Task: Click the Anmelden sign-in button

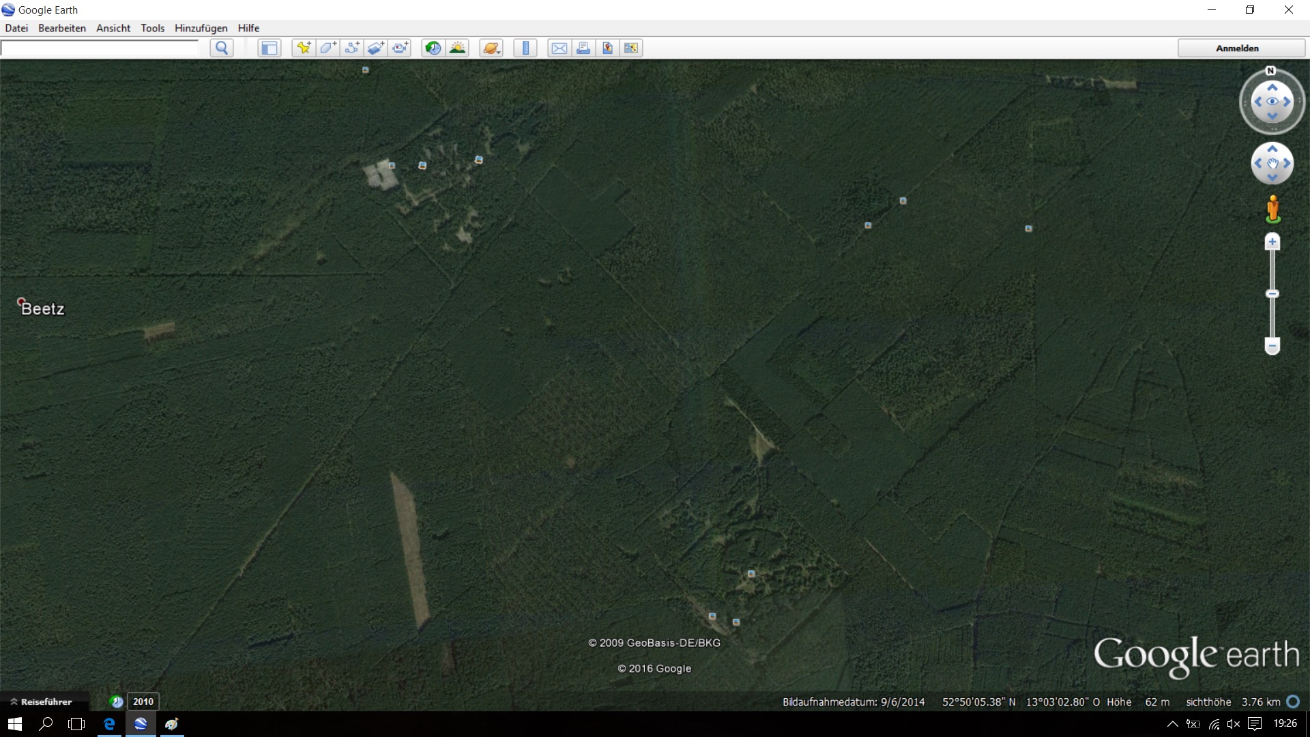Action: tap(1237, 48)
